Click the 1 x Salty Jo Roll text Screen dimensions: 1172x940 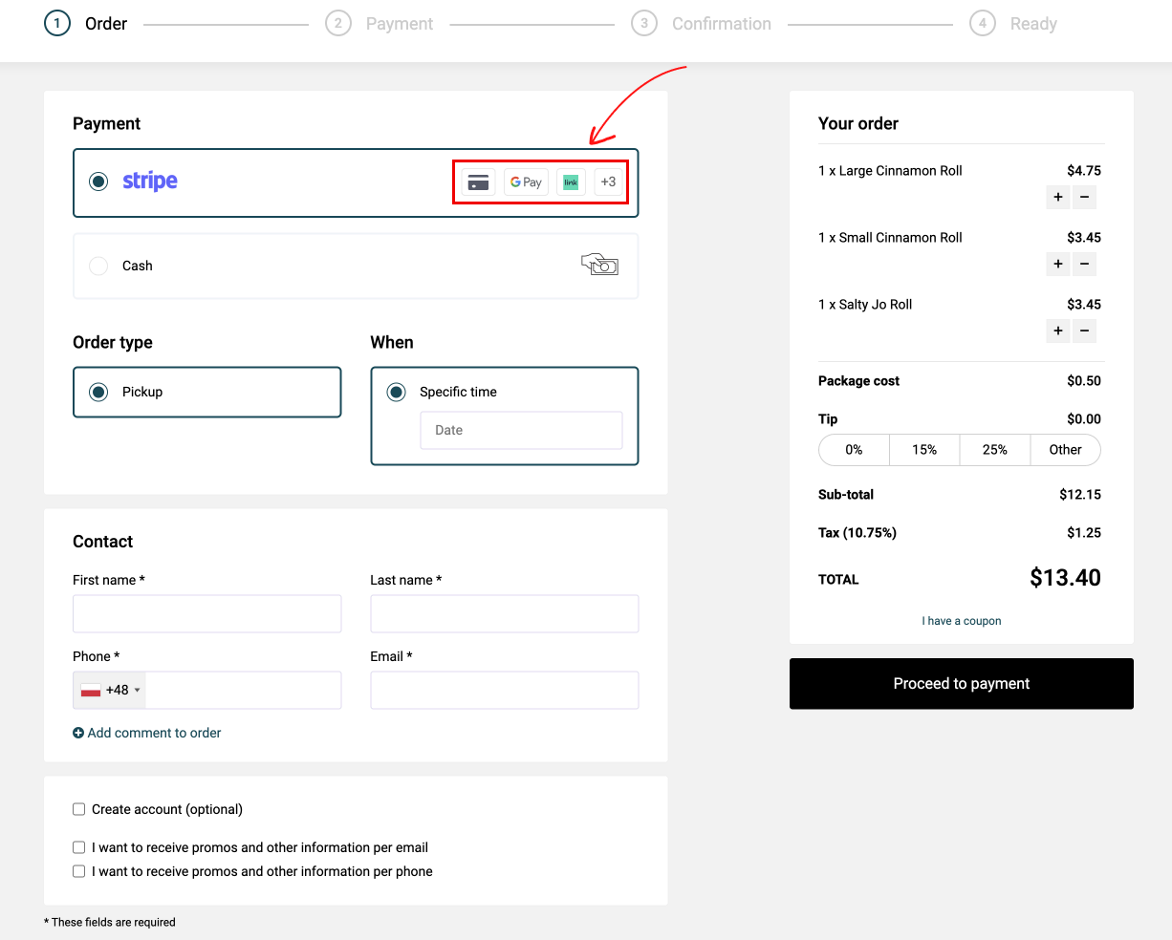point(865,305)
